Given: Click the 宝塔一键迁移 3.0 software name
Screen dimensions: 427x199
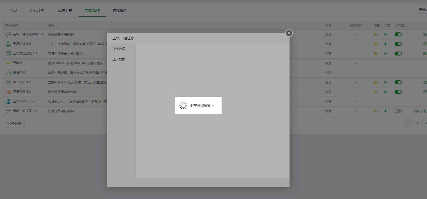Looking at the screenshot, I should point(25,111).
